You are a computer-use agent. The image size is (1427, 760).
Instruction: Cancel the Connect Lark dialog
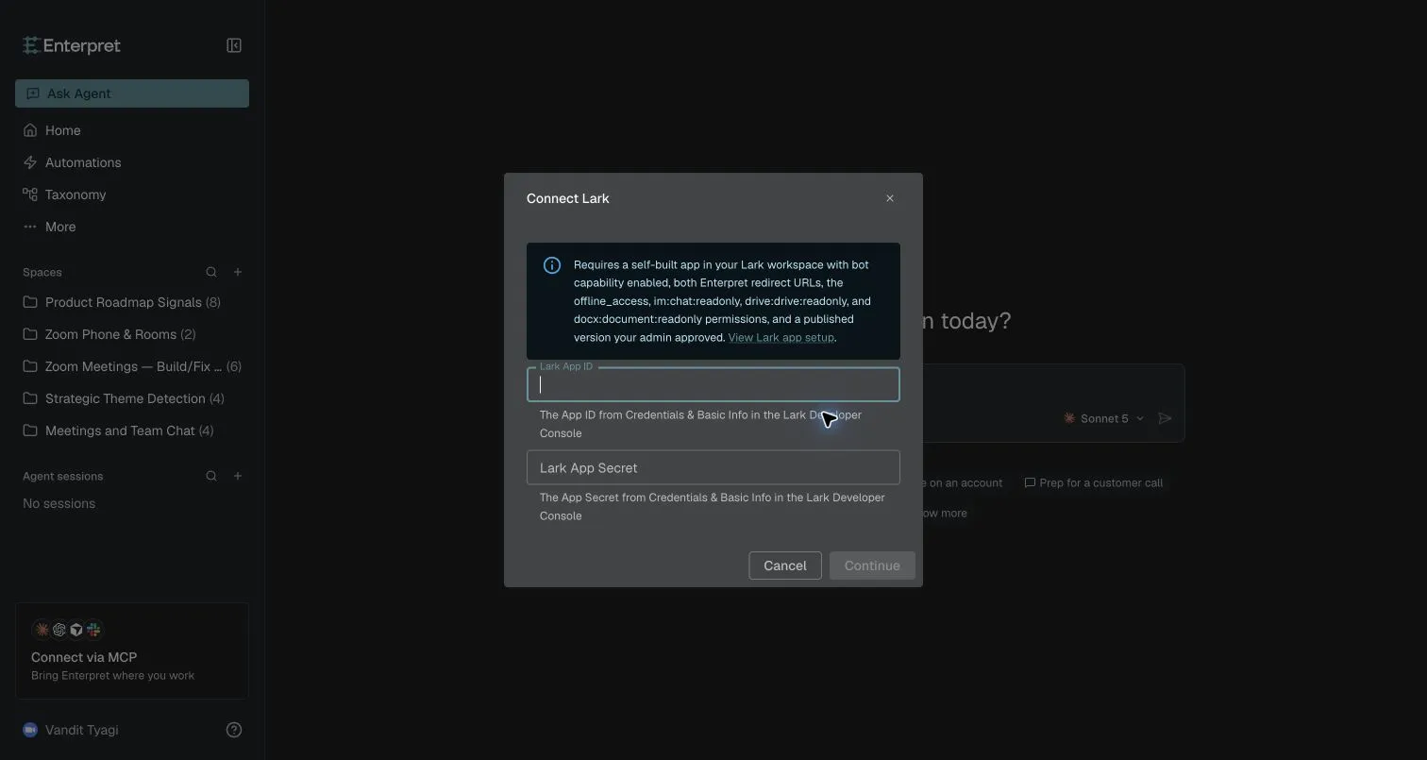click(x=785, y=566)
